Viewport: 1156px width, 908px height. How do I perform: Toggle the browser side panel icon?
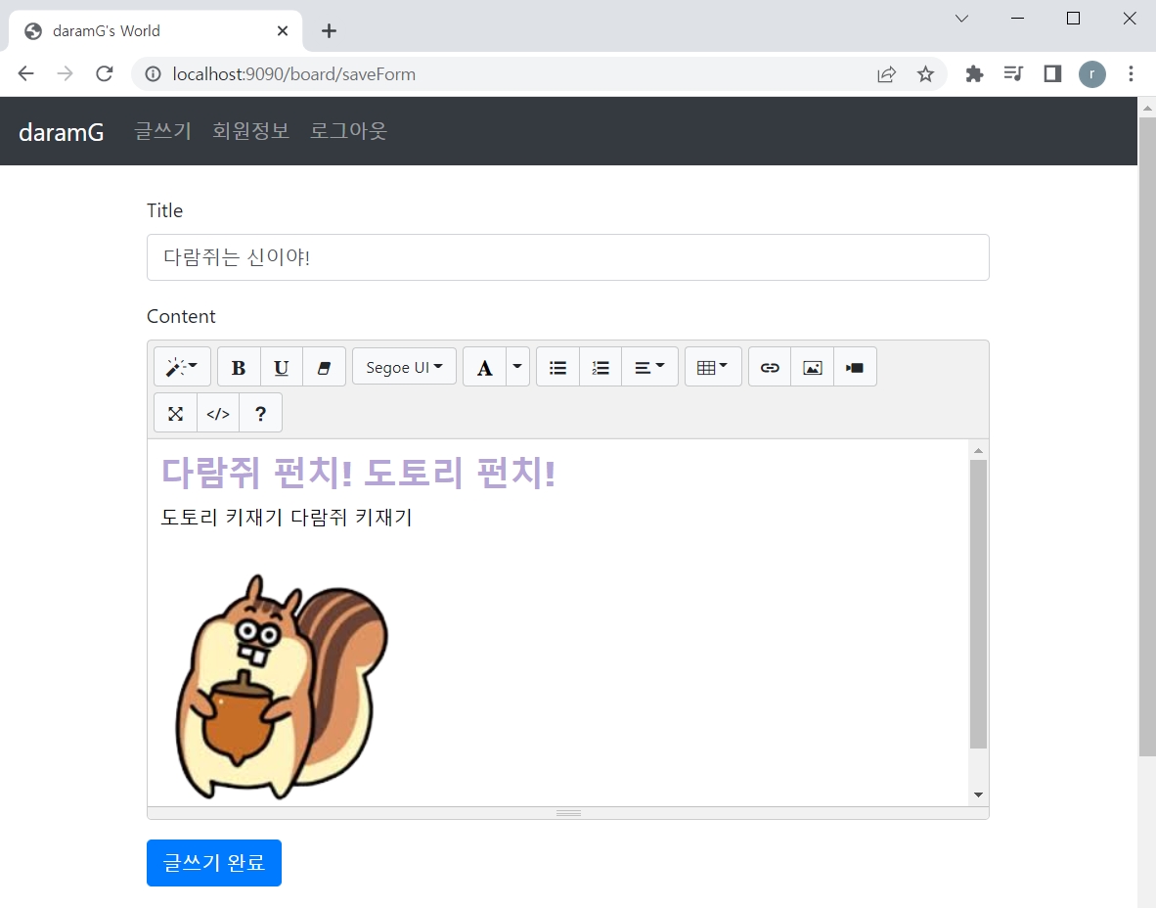pyautogui.click(x=1052, y=73)
